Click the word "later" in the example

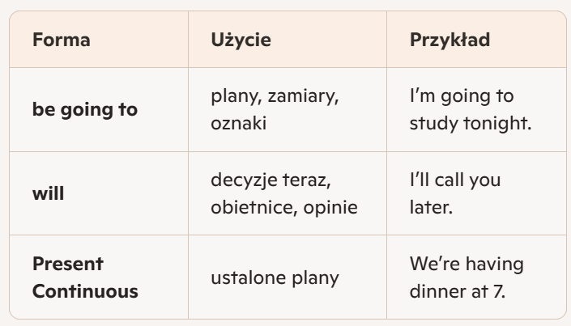[431, 205]
